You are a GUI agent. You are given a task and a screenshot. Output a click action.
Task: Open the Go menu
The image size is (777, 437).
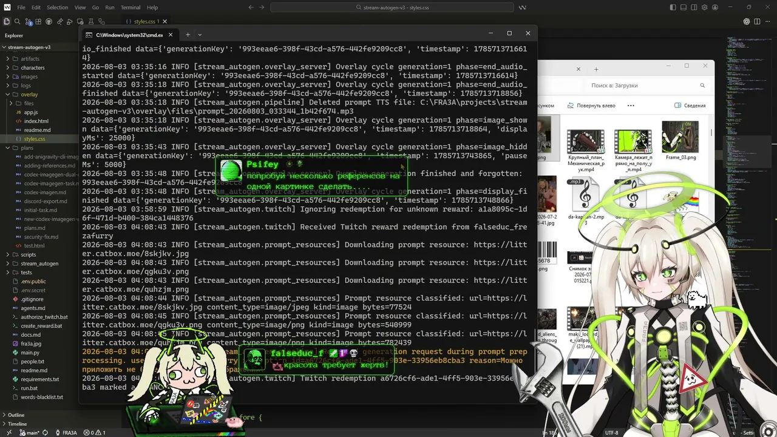[x=95, y=7]
